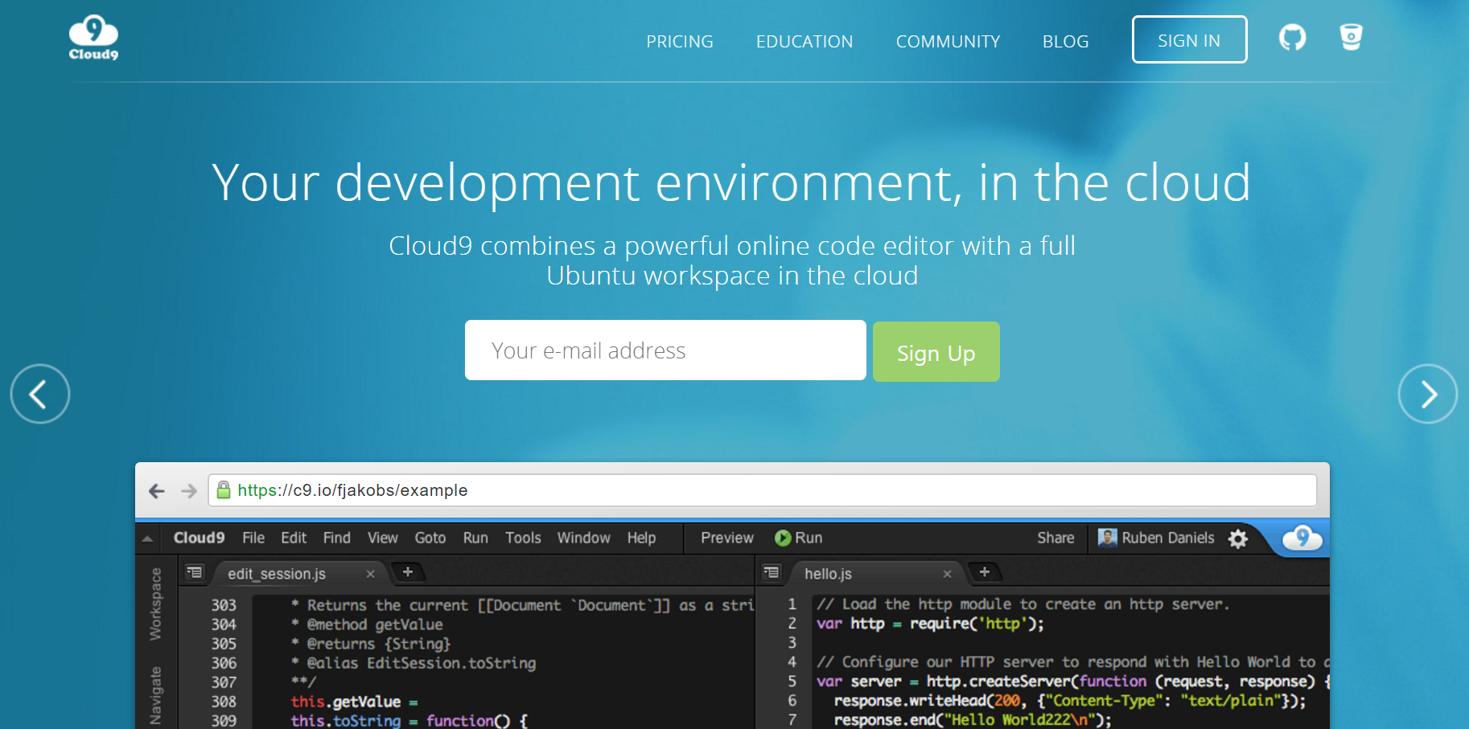Click line number 303 in gutter
The image size is (1469, 729).
pos(224,605)
